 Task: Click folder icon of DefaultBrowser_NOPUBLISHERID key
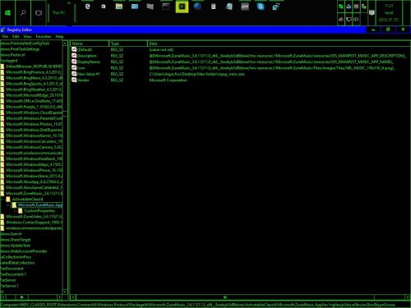point(2,67)
